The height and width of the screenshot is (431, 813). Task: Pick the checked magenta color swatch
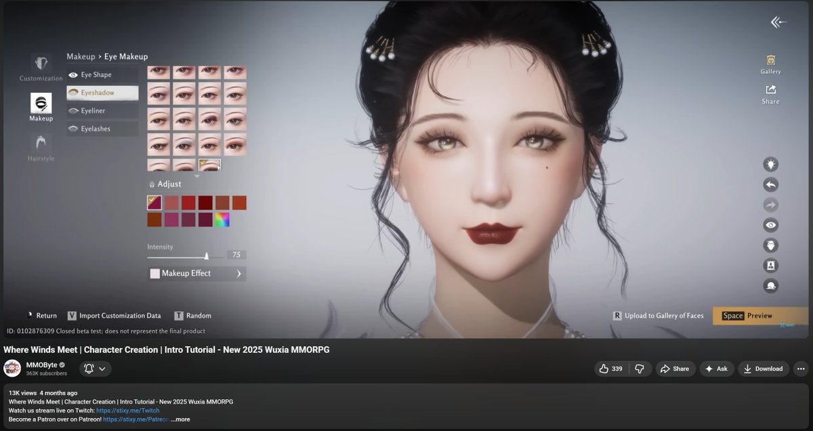coord(154,203)
